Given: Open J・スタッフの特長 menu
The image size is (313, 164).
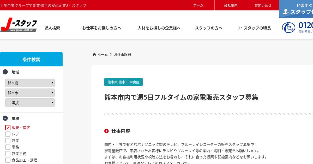Looking at the screenshot, I should pos(254,28).
